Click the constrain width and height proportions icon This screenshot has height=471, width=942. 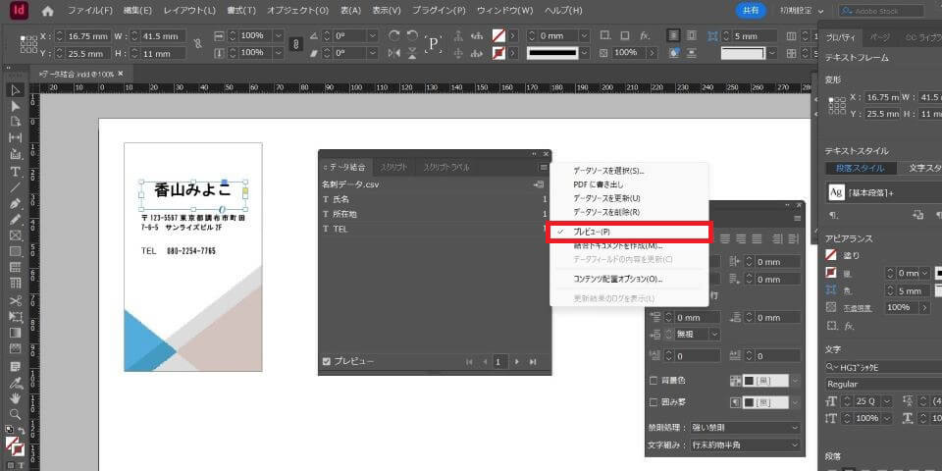[197, 44]
